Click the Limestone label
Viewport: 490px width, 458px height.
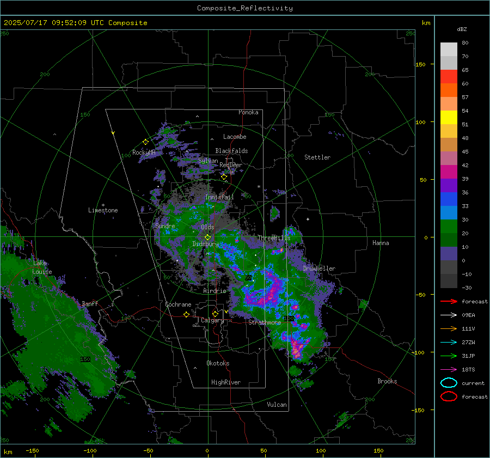point(103,210)
